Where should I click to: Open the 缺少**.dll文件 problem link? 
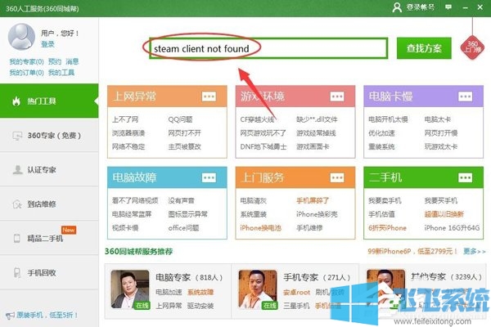tap(318, 119)
